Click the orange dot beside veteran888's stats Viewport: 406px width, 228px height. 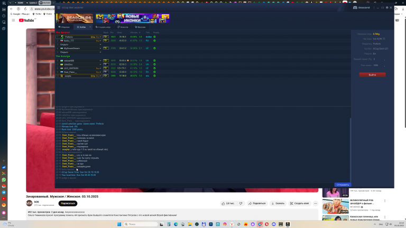pos(128,61)
